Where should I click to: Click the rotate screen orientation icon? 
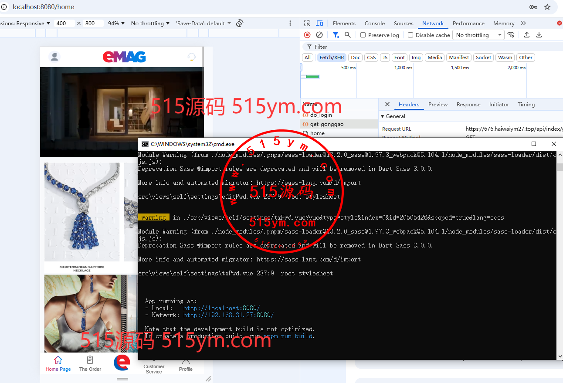[x=240, y=23]
